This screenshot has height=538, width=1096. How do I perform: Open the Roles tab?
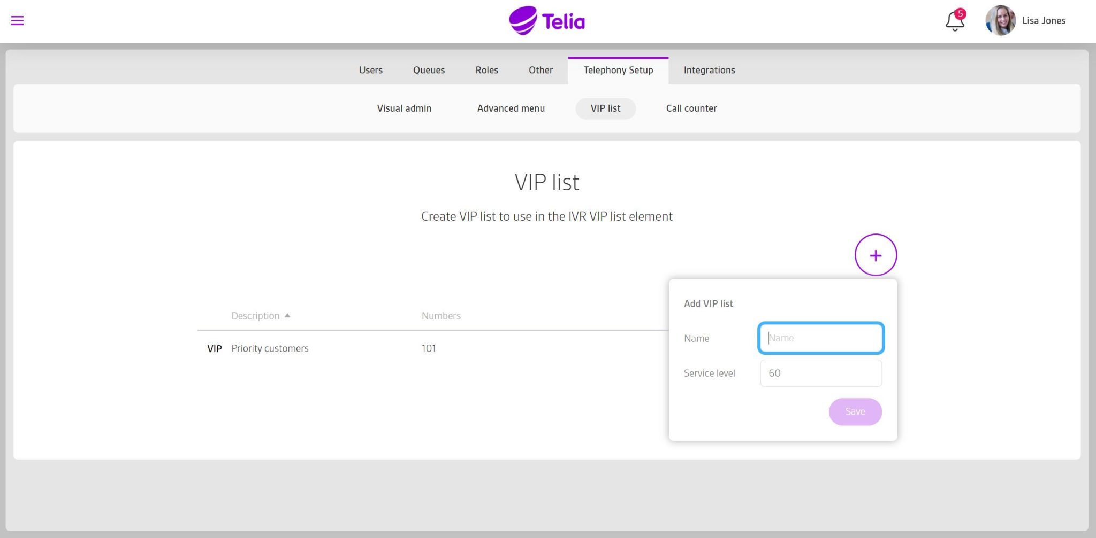pyautogui.click(x=486, y=70)
